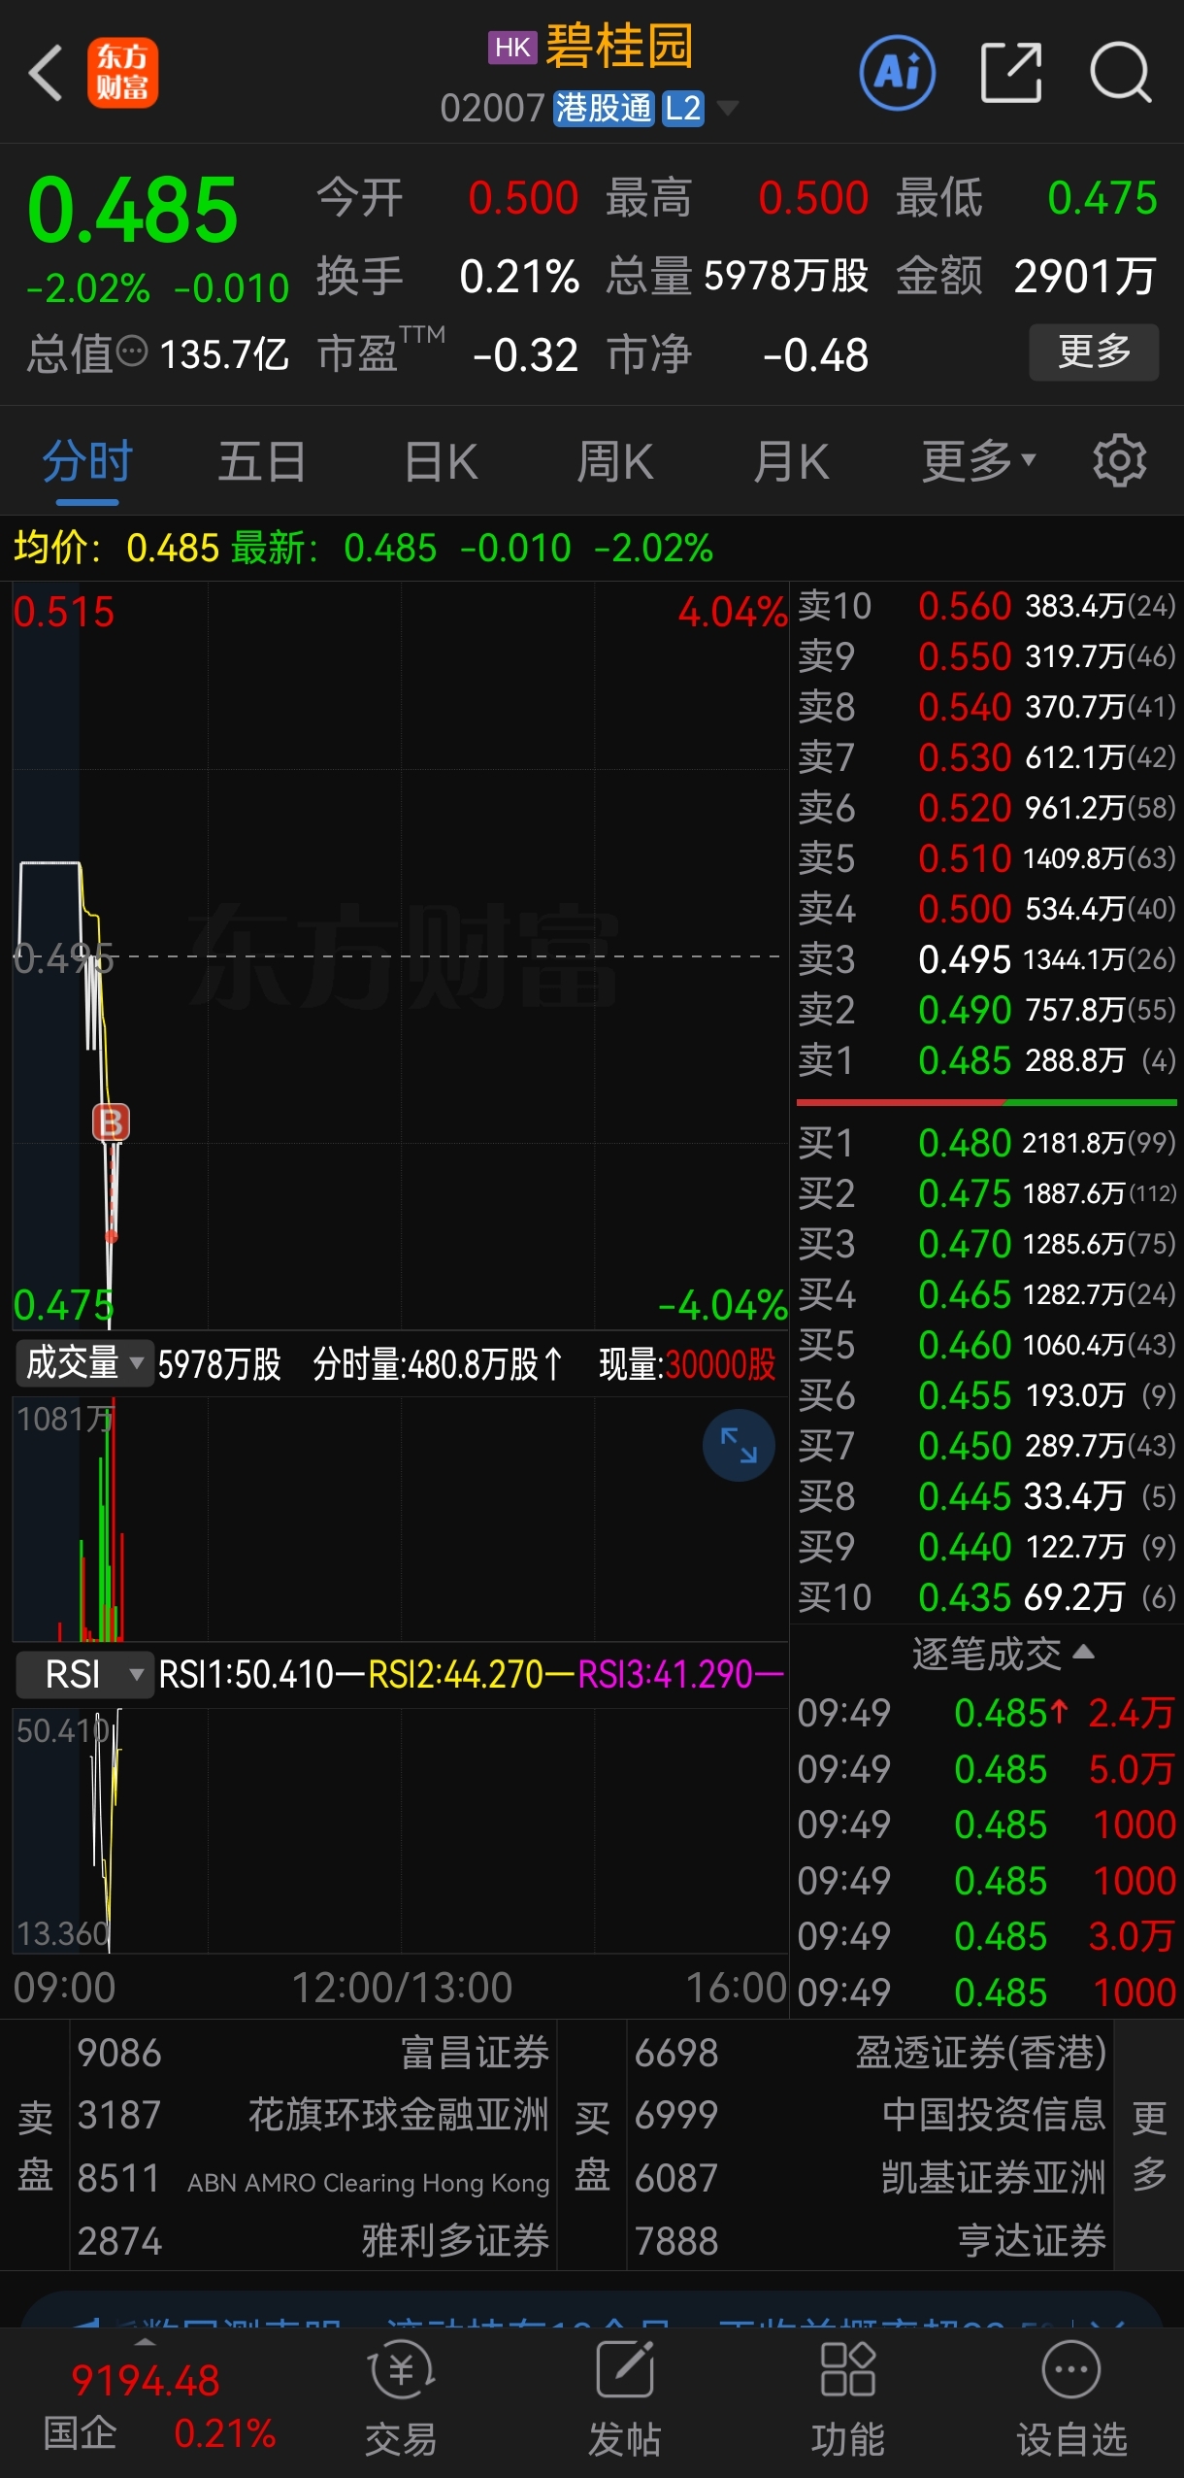
Task: Tap buy broker 6087 凯基证券亚洲
Action: (871, 2179)
